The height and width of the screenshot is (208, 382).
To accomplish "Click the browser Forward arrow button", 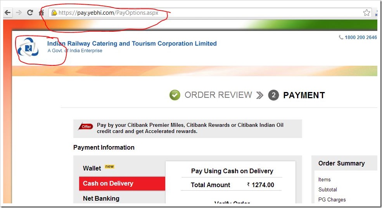I will [x=19, y=13].
